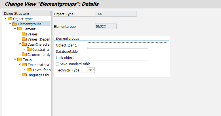This screenshot has height=116, width=221.
Task: Click the Constraints folder icon
Action: pyautogui.click(x=29, y=49)
